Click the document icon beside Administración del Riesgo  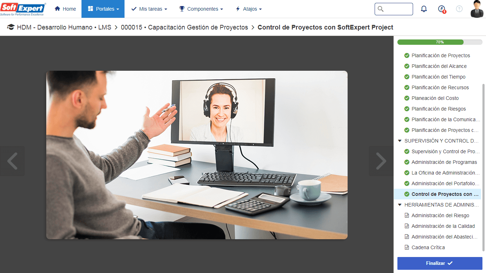tap(407, 215)
